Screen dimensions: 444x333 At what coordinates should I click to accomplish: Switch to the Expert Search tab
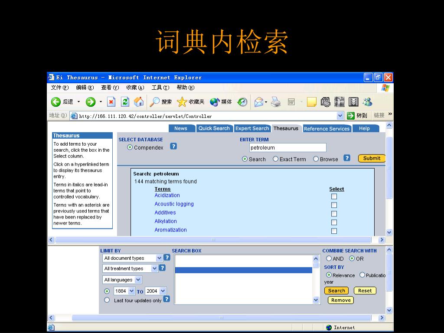pos(252,128)
